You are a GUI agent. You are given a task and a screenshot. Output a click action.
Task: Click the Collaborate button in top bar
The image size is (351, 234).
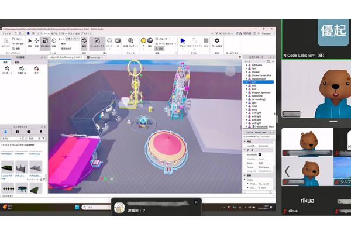pos(245,33)
